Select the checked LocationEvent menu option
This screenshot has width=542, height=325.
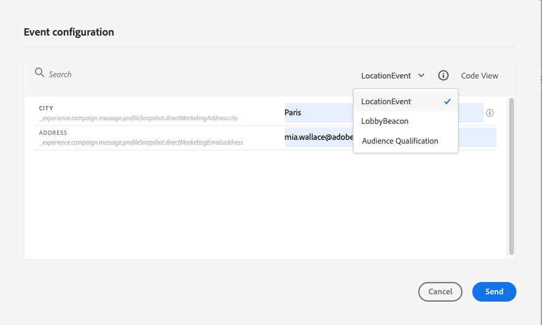[x=387, y=101]
